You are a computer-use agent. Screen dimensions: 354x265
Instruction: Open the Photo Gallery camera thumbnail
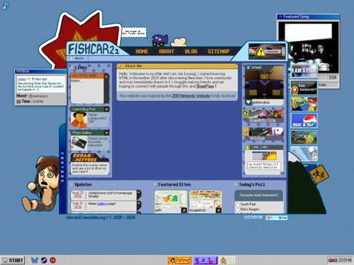pos(79,143)
